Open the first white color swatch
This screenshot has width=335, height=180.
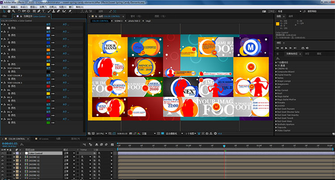tap(49, 29)
